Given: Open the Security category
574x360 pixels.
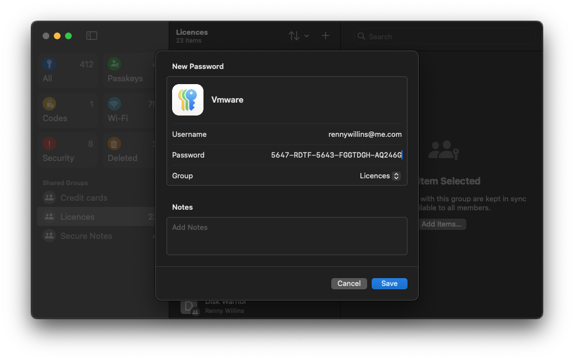Looking at the screenshot, I should [x=68, y=150].
